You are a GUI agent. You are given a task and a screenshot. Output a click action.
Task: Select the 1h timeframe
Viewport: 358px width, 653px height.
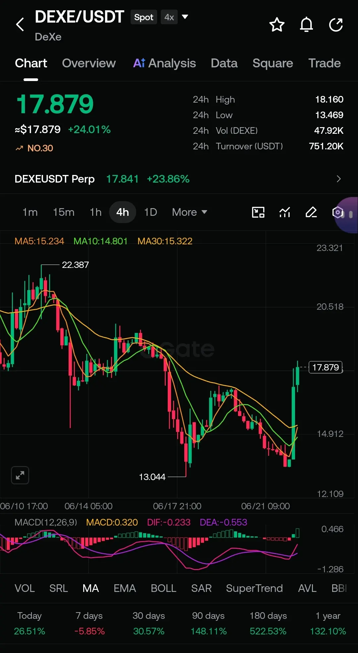pyautogui.click(x=96, y=212)
